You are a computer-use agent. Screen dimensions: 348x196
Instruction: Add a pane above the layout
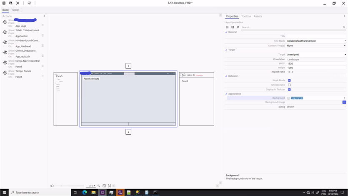[128, 66]
